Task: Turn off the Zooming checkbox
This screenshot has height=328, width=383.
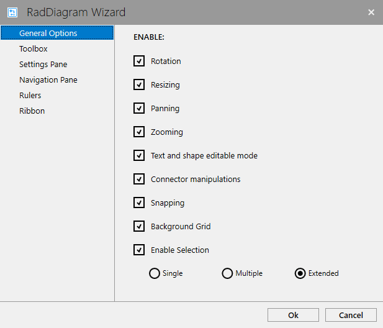Action: pyautogui.click(x=139, y=132)
